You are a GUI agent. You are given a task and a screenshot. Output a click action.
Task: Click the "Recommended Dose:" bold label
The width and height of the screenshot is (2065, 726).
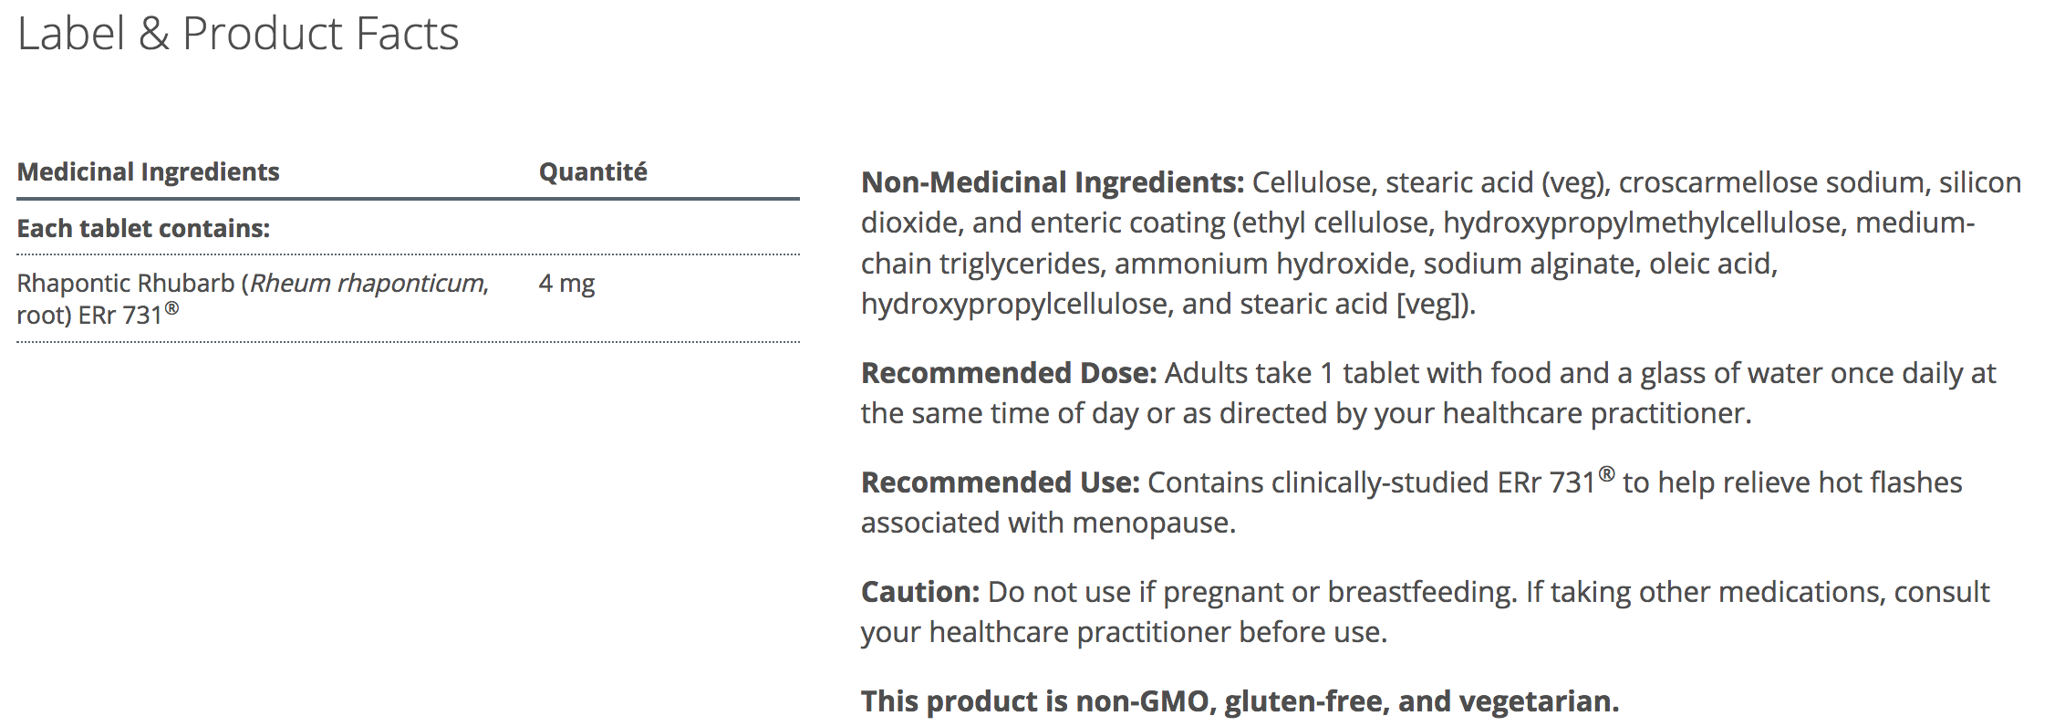coord(1008,373)
